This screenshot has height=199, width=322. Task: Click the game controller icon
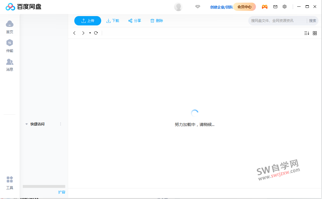(264, 7)
